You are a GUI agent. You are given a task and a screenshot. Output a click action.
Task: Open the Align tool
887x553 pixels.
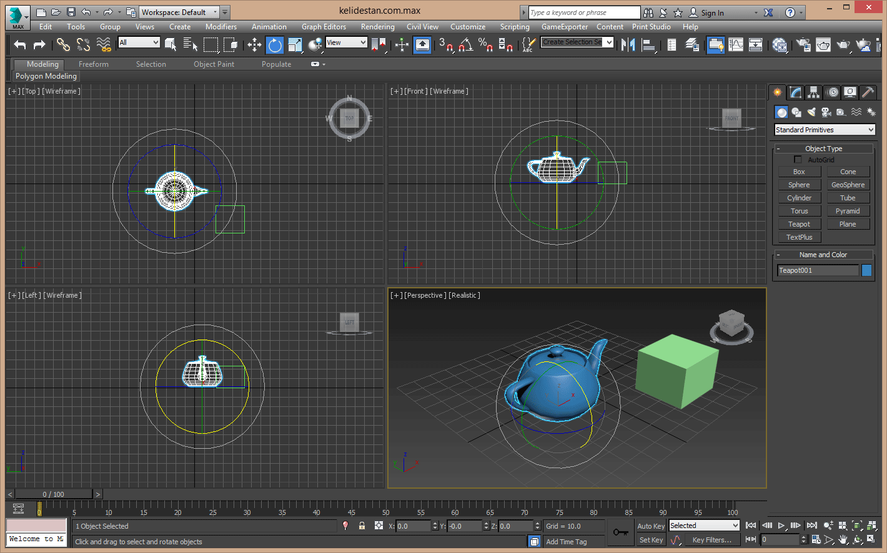(648, 44)
